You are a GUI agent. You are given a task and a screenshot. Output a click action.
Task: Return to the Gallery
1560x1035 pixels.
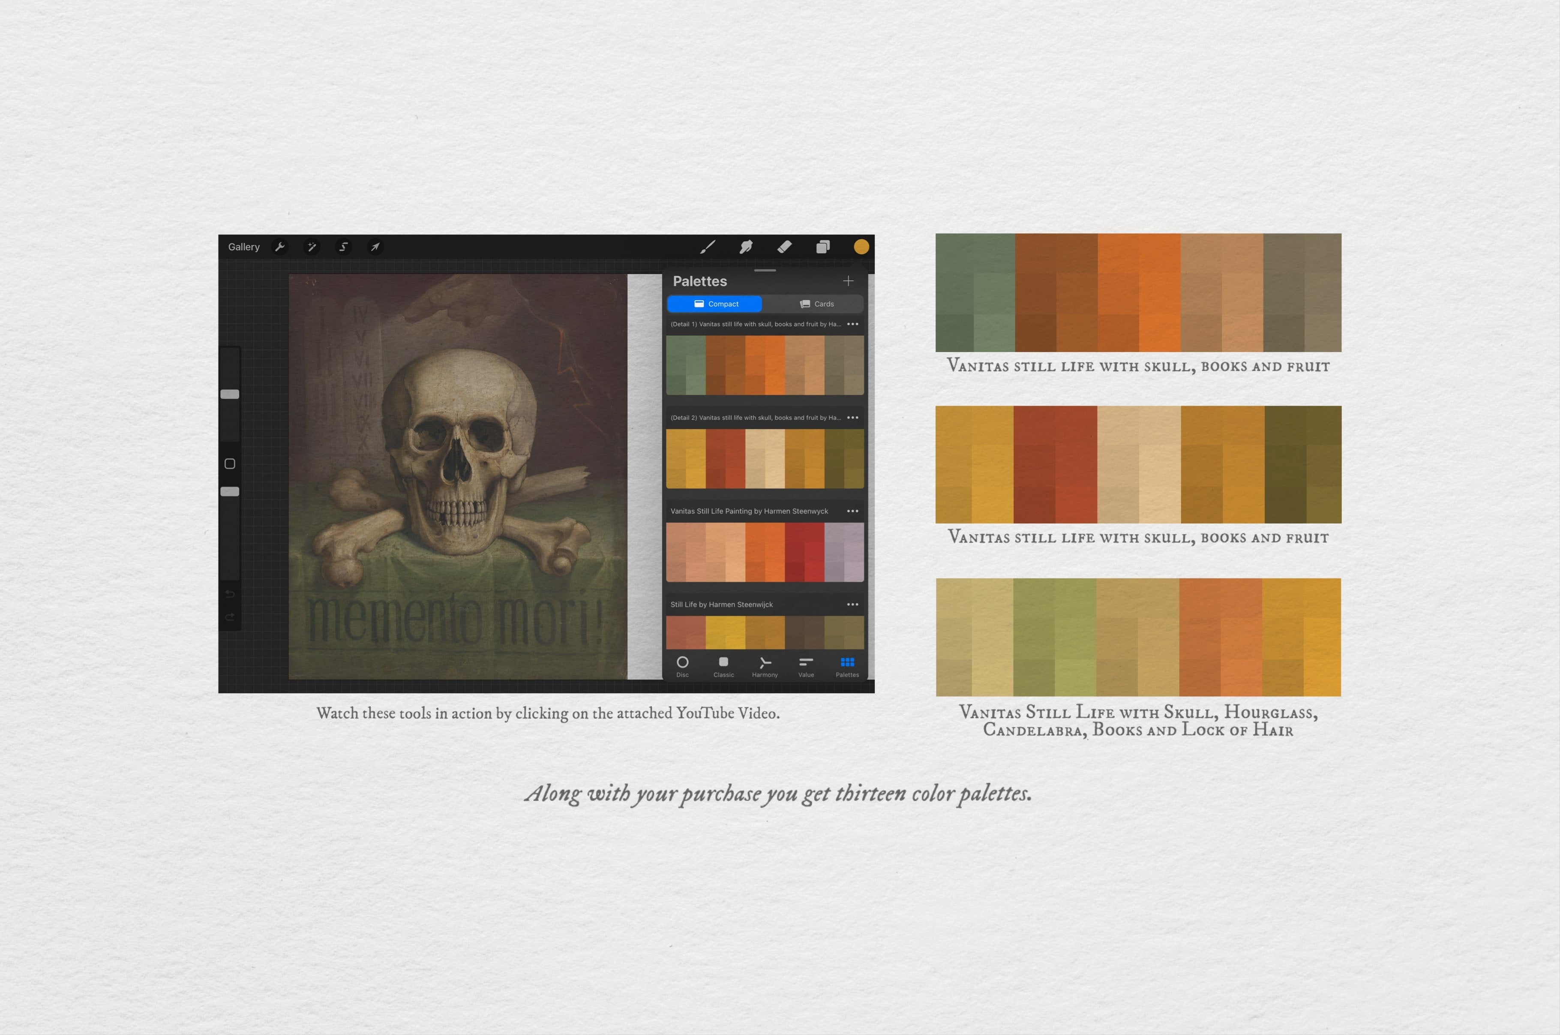(x=243, y=247)
